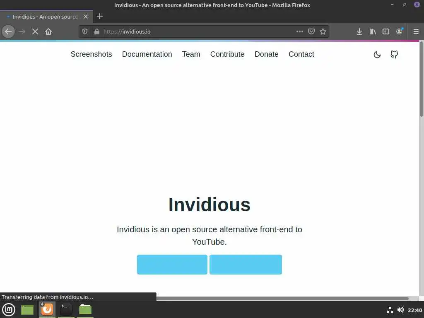Screen dimensions: 424x318
Task: Open the Terminal from the taskbar
Action: (x=66, y=309)
